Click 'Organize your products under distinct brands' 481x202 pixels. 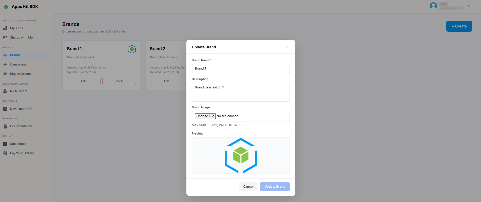(x=94, y=31)
